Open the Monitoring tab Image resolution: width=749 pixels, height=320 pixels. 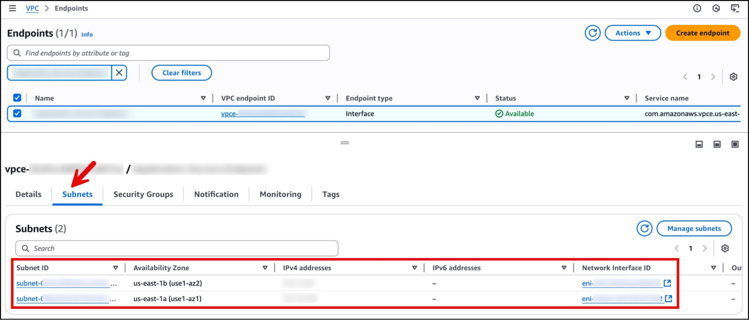click(280, 194)
